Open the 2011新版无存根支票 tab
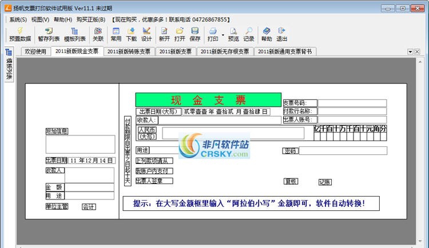This screenshot has width=429, height=248. (225, 51)
